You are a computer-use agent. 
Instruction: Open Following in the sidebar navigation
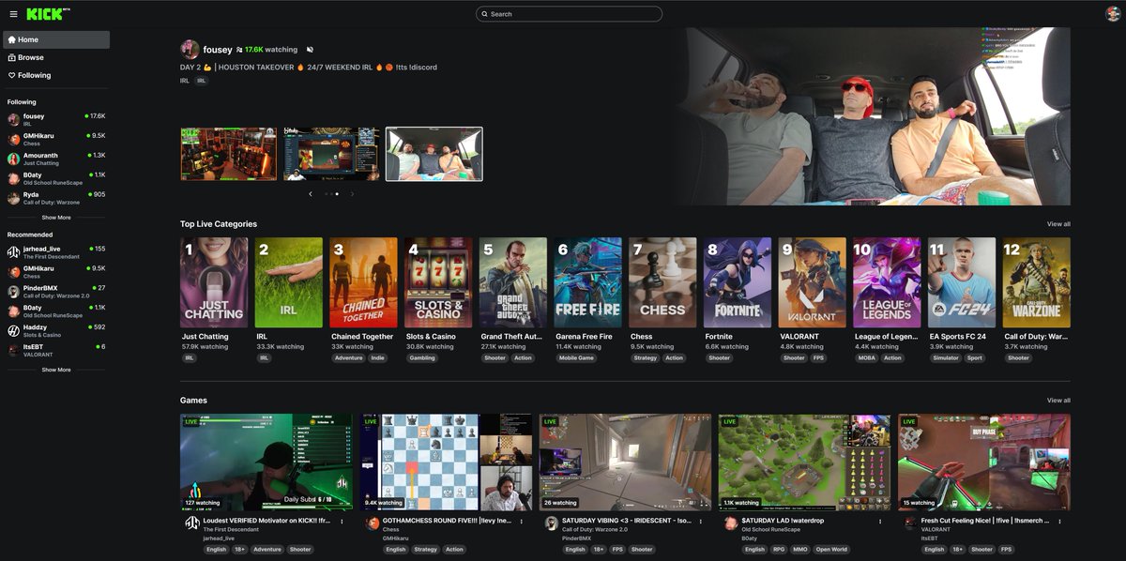coord(56,75)
